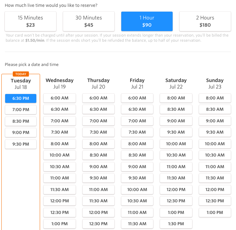The image size is (236, 230).
Task: Pick Wednesday 10:00 AM slot
Action: point(60,155)
